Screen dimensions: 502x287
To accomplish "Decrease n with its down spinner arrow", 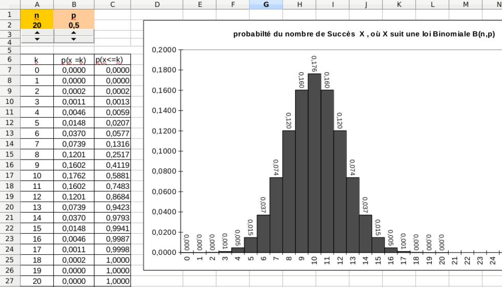I will coord(37,39).
